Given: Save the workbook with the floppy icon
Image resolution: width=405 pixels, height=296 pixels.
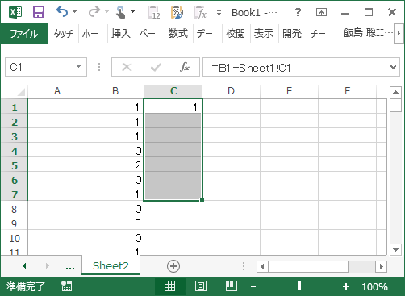Looking at the screenshot, I should click(39, 12).
